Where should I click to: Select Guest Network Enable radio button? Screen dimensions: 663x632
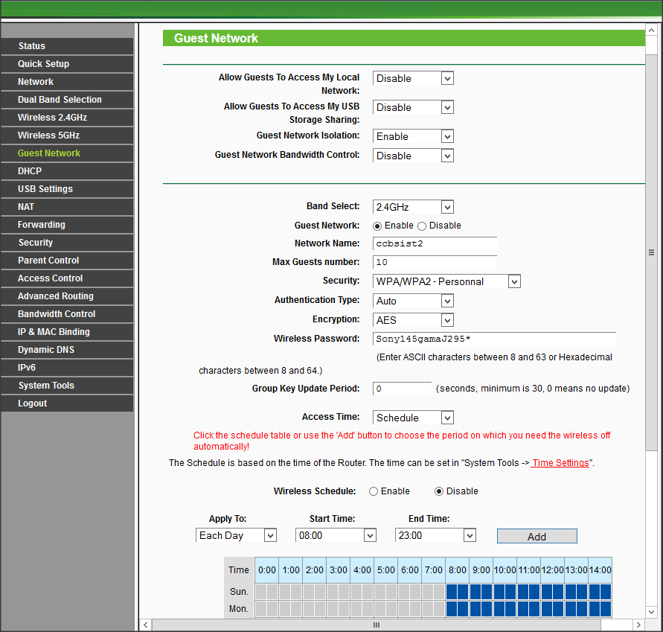point(377,226)
